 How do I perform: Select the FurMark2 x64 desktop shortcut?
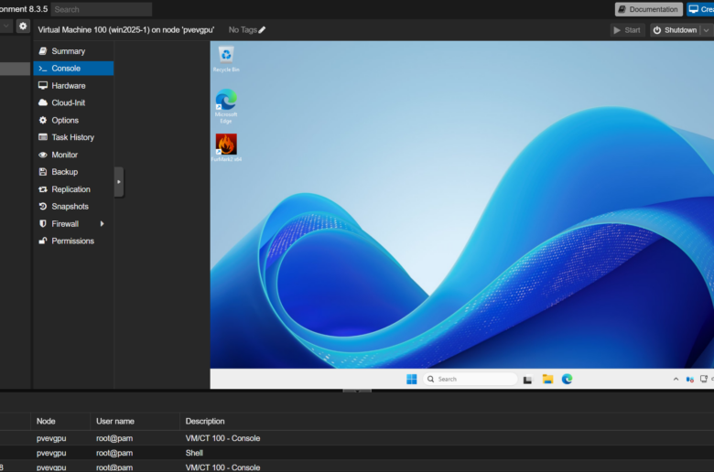pos(226,147)
